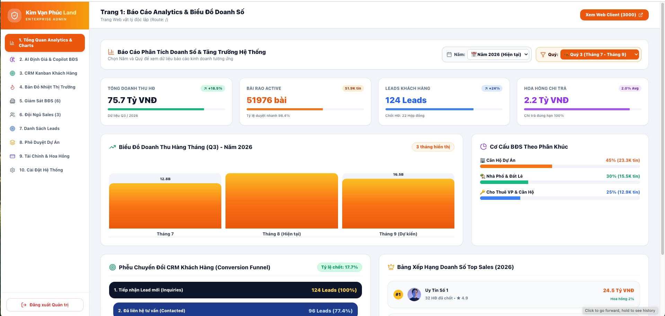Click the Cho Thuê VP & Căn Hộ blue bar

click(x=500, y=198)
